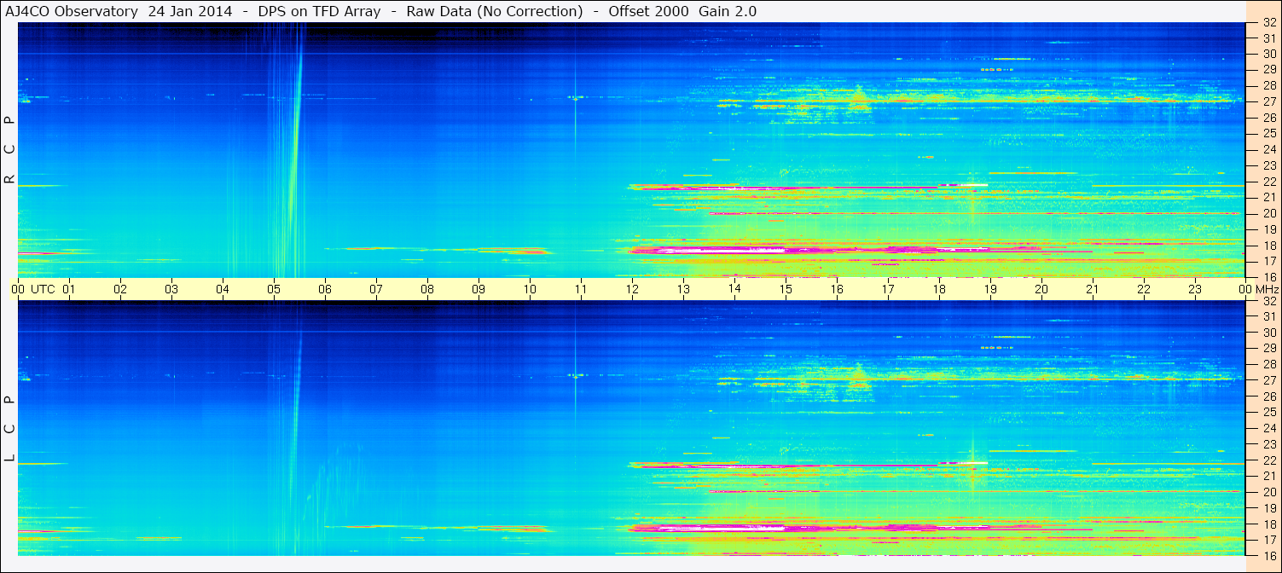
Task: Click the 27 MHz tick of the RCP panel
Action: click(1269, 101)
